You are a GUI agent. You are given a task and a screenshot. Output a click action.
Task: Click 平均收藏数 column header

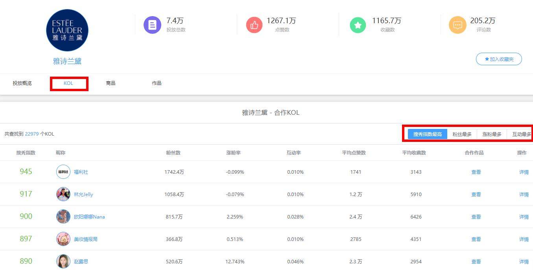[x=414, y=153]
